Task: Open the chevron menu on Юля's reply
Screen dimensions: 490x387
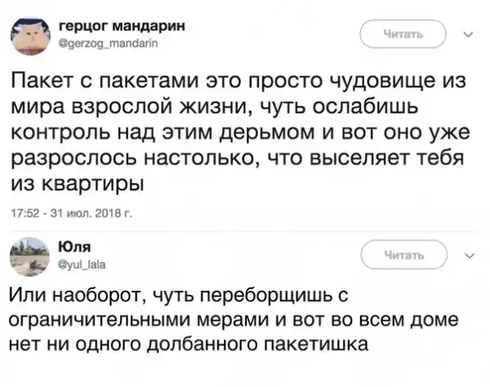Action: [467, 254]
